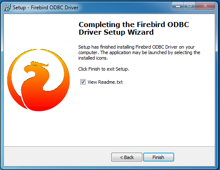Viewport: 220px width, 170px height.
Task: Minimize the Firebird ODBC Setup window
Action: point(178,6)
